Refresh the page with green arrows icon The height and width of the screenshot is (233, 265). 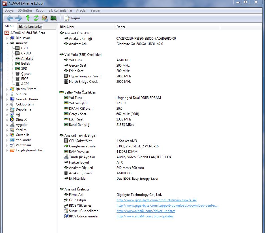click(x=36, y=18)
